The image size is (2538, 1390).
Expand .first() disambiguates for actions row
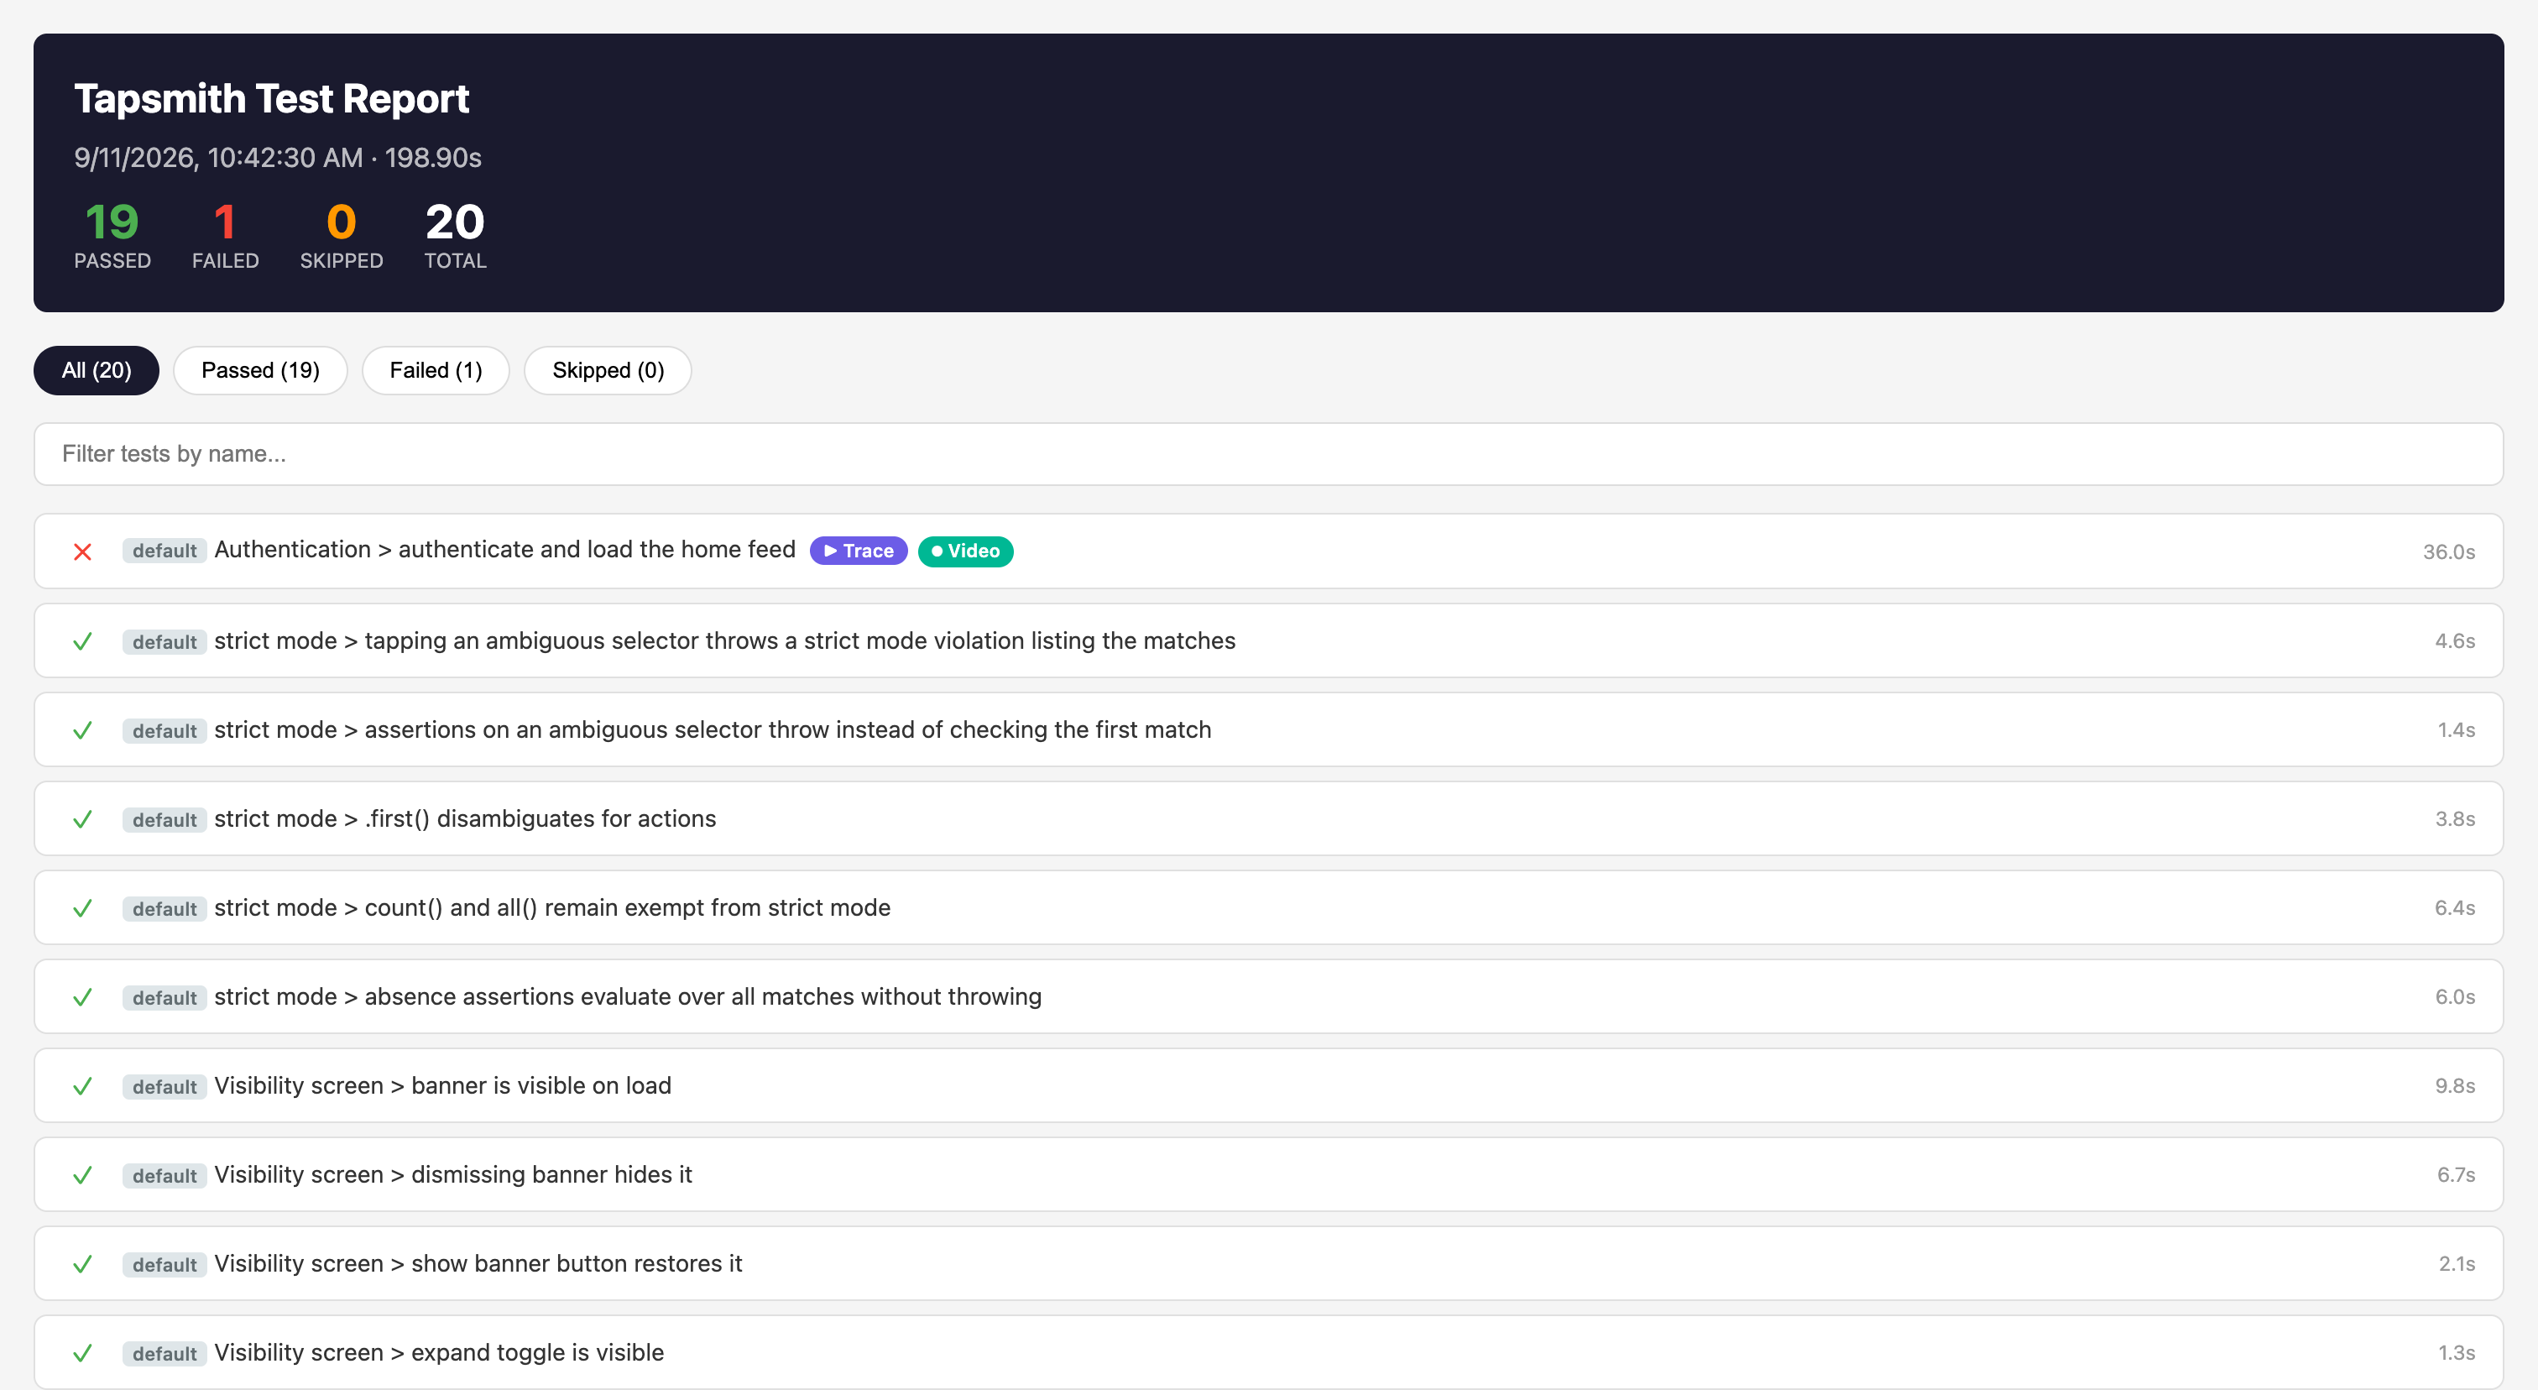coord(1268,818)
